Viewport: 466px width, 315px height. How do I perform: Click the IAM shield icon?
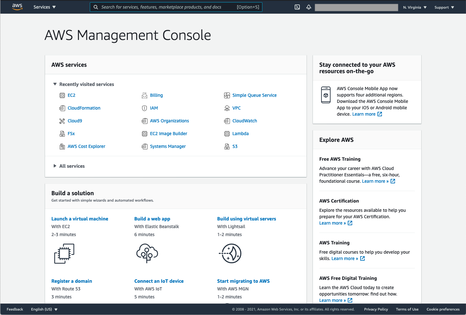click(144, 108)
